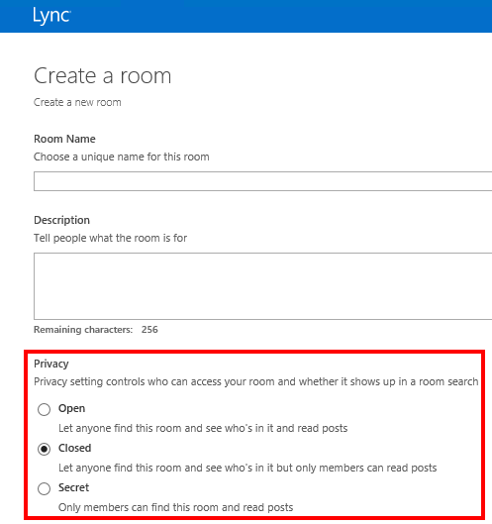Image resolution: width=492 pixels, height=524 pixels.
Task: Select the Secret privacy radio button
Action: pos(45,488)
